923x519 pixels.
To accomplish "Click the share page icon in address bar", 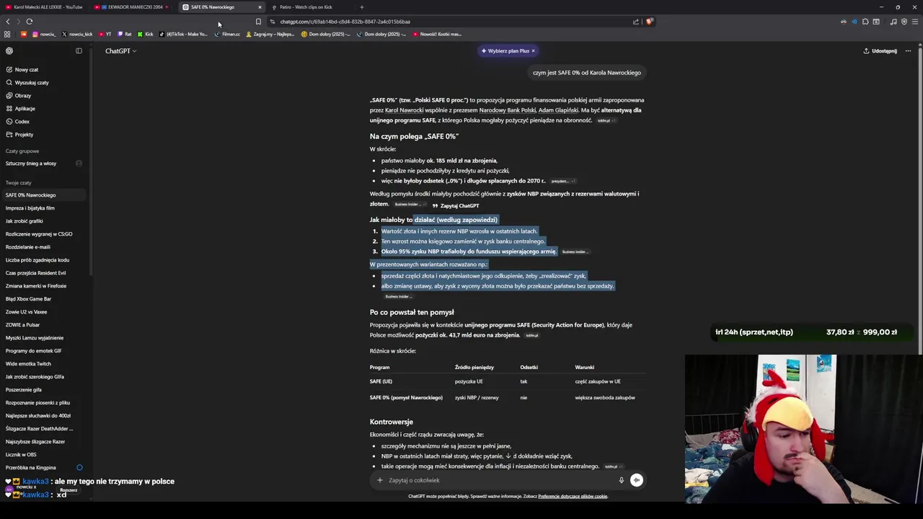I will point(636,22).
